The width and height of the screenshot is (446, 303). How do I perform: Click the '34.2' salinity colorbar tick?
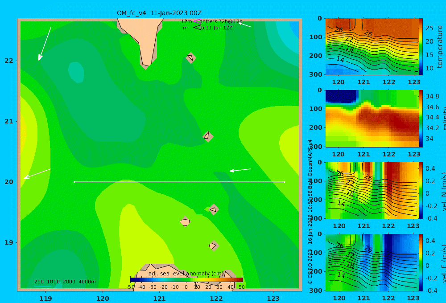click(432, 128)
